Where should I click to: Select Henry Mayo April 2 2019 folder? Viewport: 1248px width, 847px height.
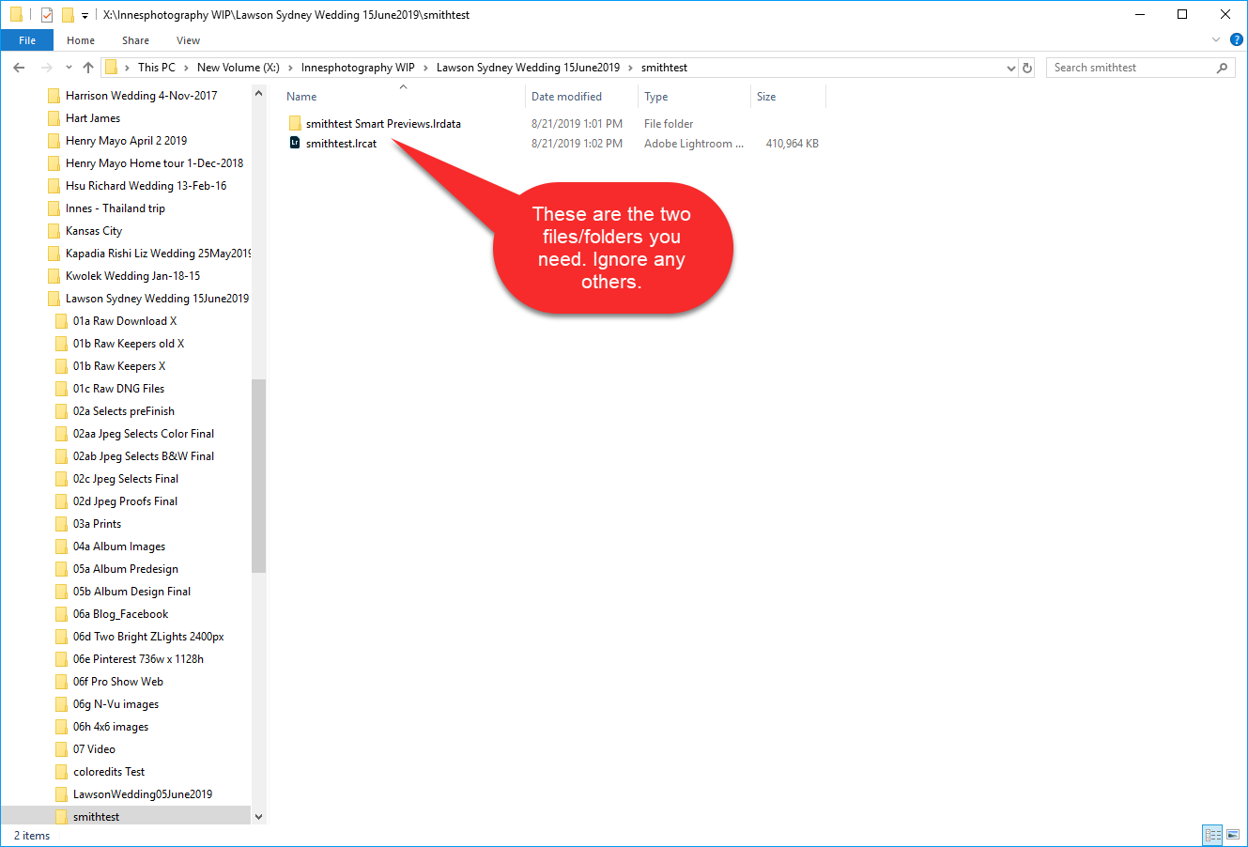click(126, 141)
